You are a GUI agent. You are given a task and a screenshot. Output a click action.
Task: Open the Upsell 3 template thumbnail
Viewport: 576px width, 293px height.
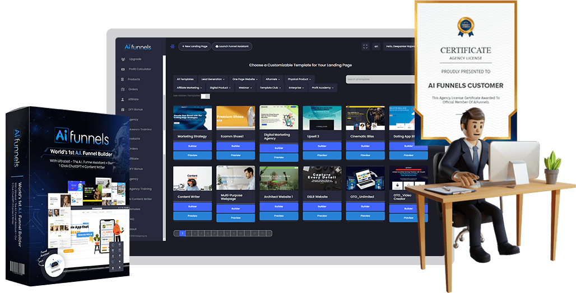(322, 118)
